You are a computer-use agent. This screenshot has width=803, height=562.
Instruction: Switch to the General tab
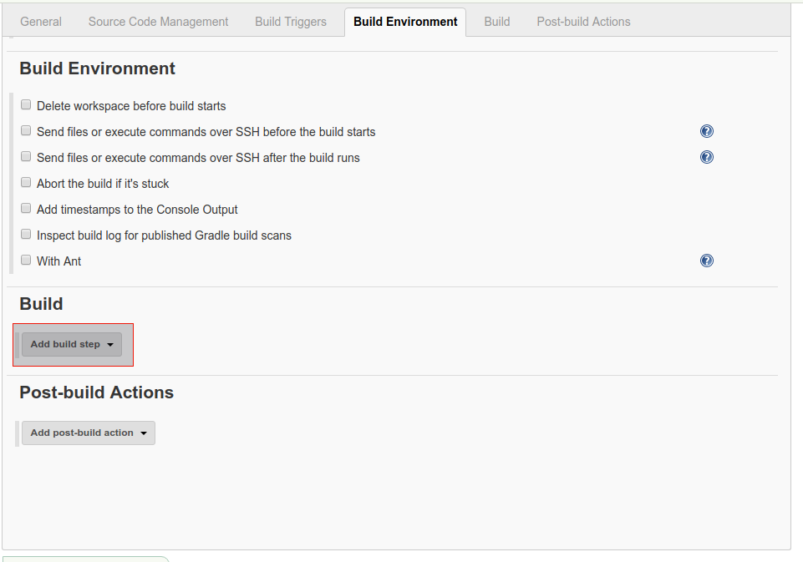click(x=41, y=22)
